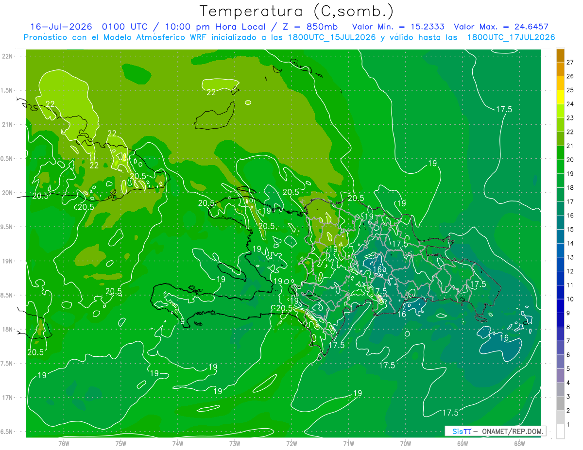
Task: Click the legend value "12" on the color scale
Action: tap(570, 271)
